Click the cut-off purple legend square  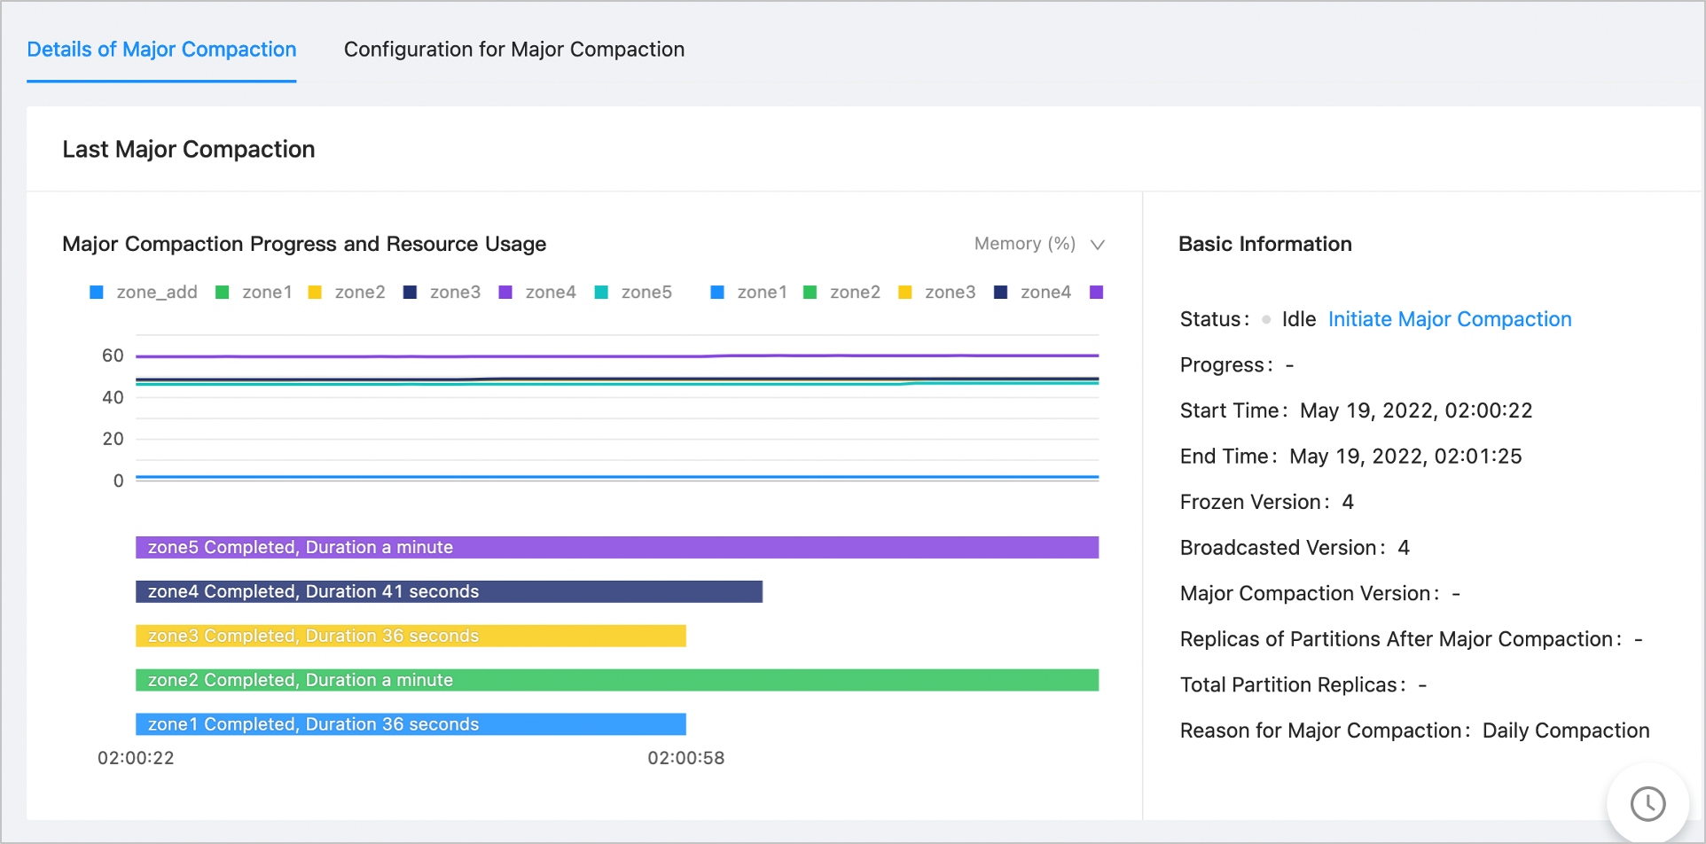pyautogui.click(x=1096, y=293)
